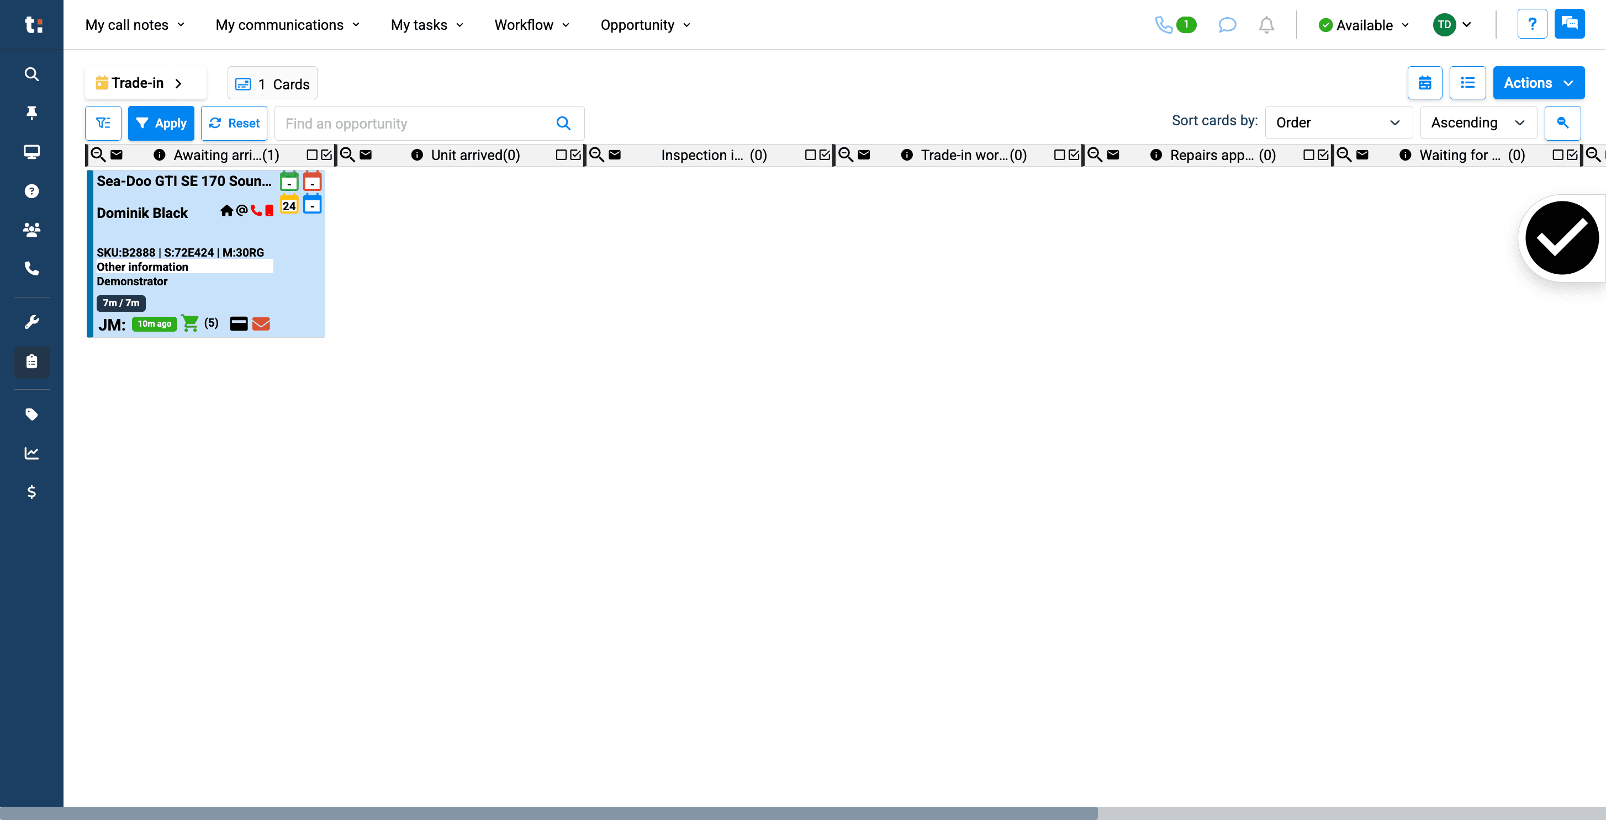Click the zoom-out icon of Awaiting arrival column

98,155
